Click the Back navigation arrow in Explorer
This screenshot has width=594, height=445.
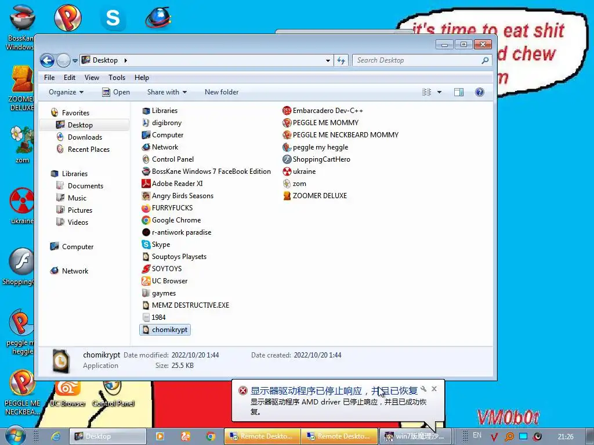tap(48, 60)
